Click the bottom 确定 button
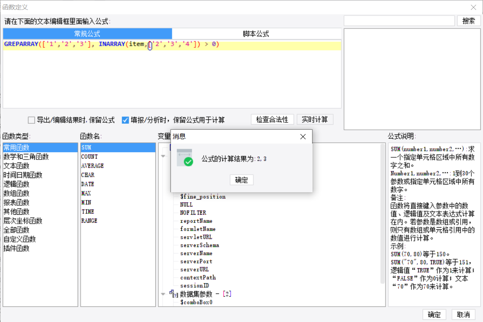 [x=434, y=315]
